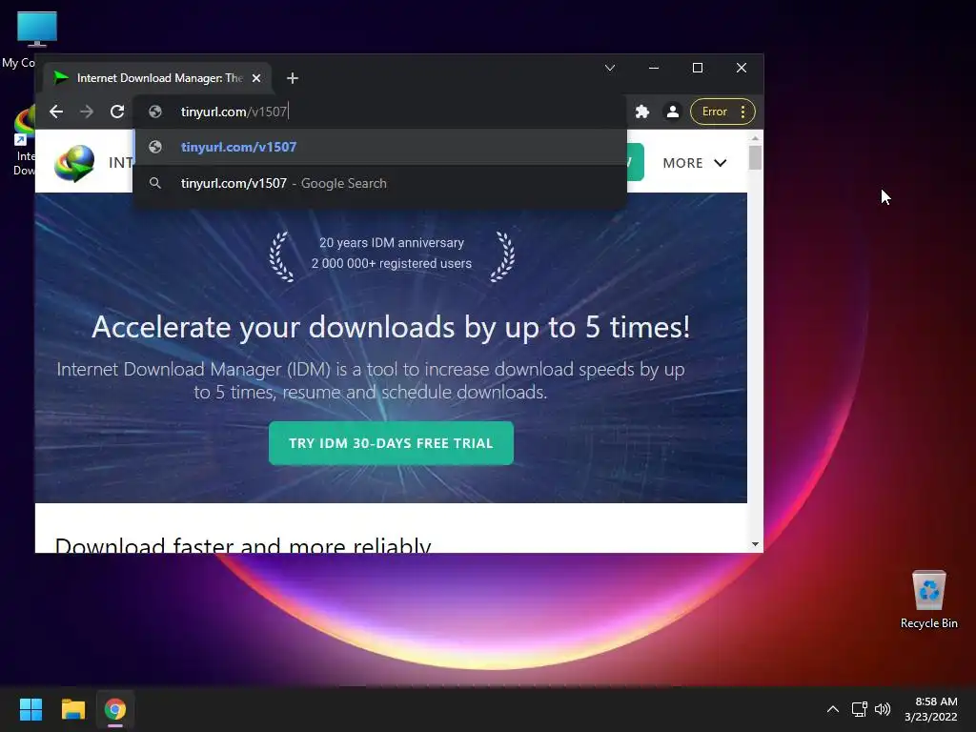This screenshot has width=976, height=732.
Task: Click the scrollbar up arrow
Action: 755,137
